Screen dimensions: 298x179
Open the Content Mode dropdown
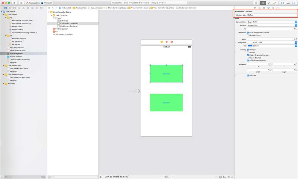[272, 22]
